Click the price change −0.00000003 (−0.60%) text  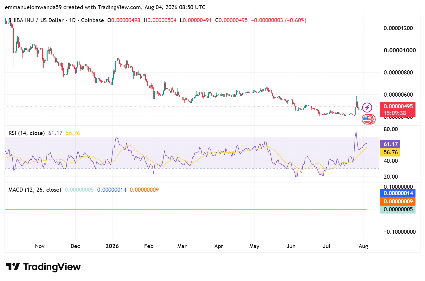coord(279,20)
